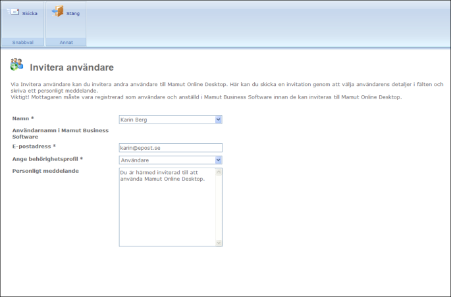Click the Invitera användare heading
The image size is (451, 297).
72,68
